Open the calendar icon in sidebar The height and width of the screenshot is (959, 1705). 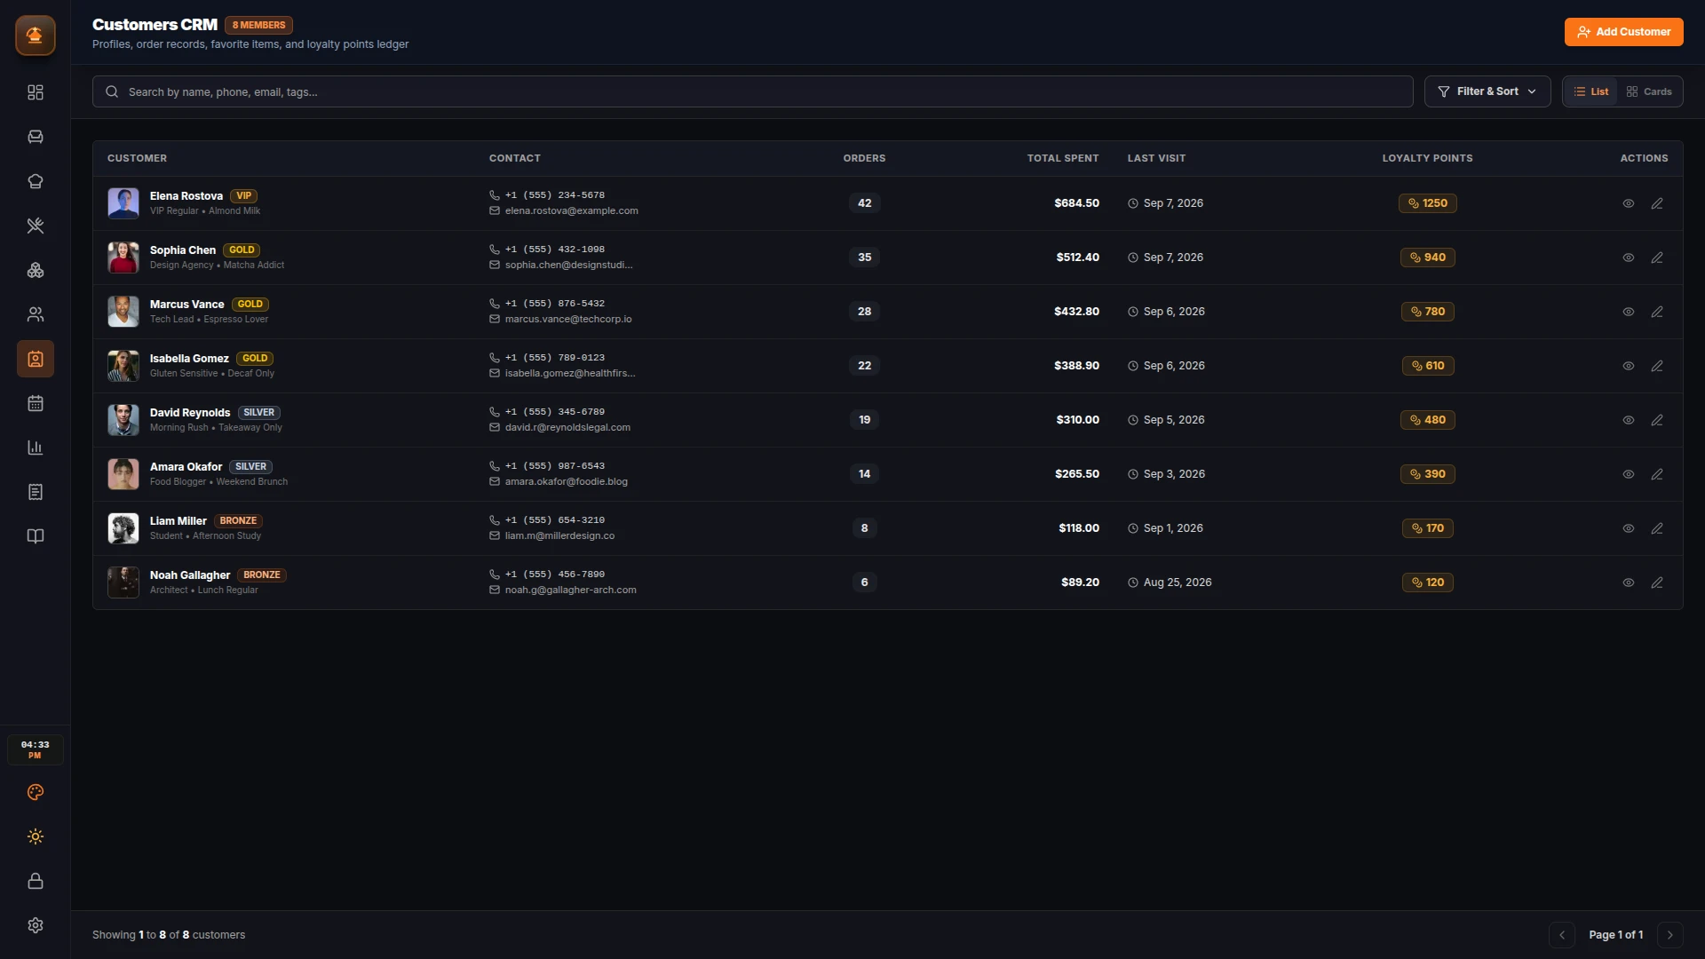[x=36, y=403]
